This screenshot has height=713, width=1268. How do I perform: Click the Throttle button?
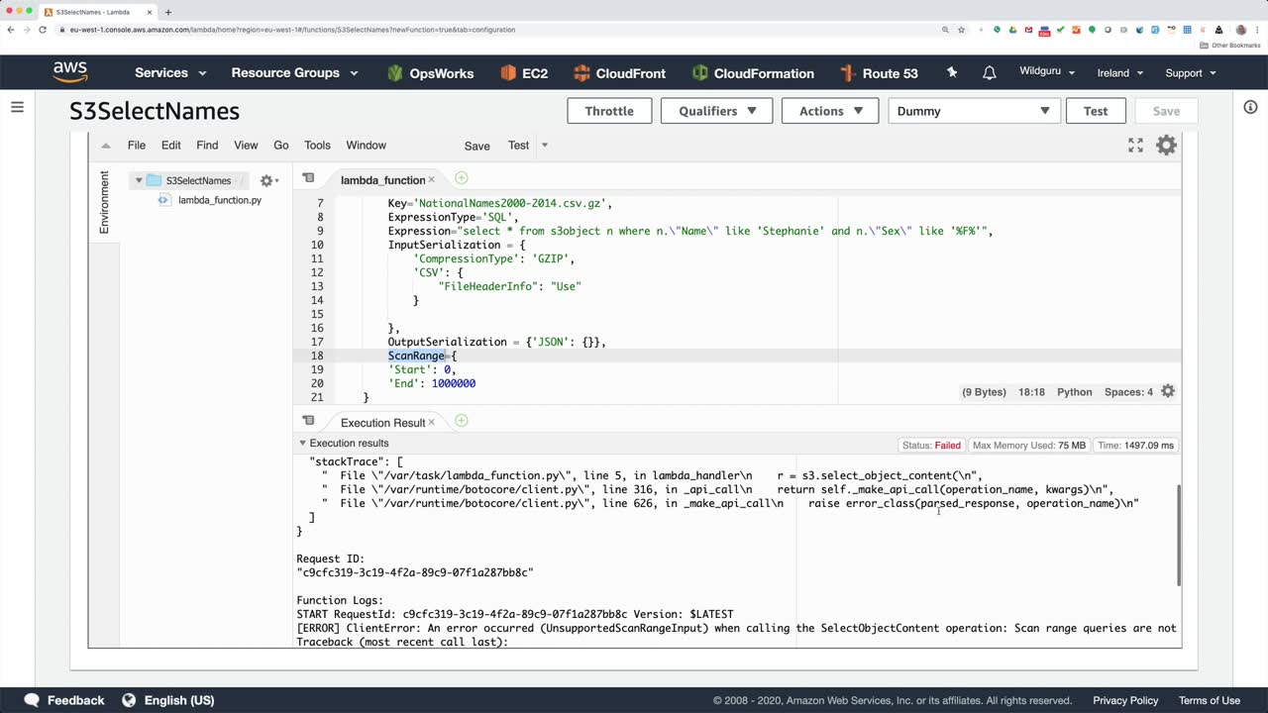pyautogui.click(x=608, y=111)
